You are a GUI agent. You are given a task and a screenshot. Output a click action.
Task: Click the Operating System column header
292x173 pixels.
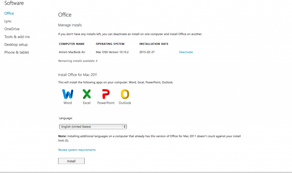tap(110, 44)
